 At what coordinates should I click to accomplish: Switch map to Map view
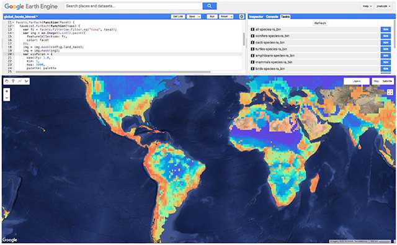(x=377, y=81)
